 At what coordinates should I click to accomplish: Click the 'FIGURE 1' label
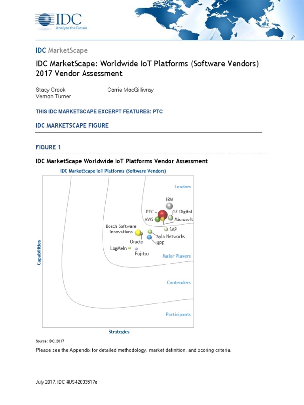tap(48, 147)
